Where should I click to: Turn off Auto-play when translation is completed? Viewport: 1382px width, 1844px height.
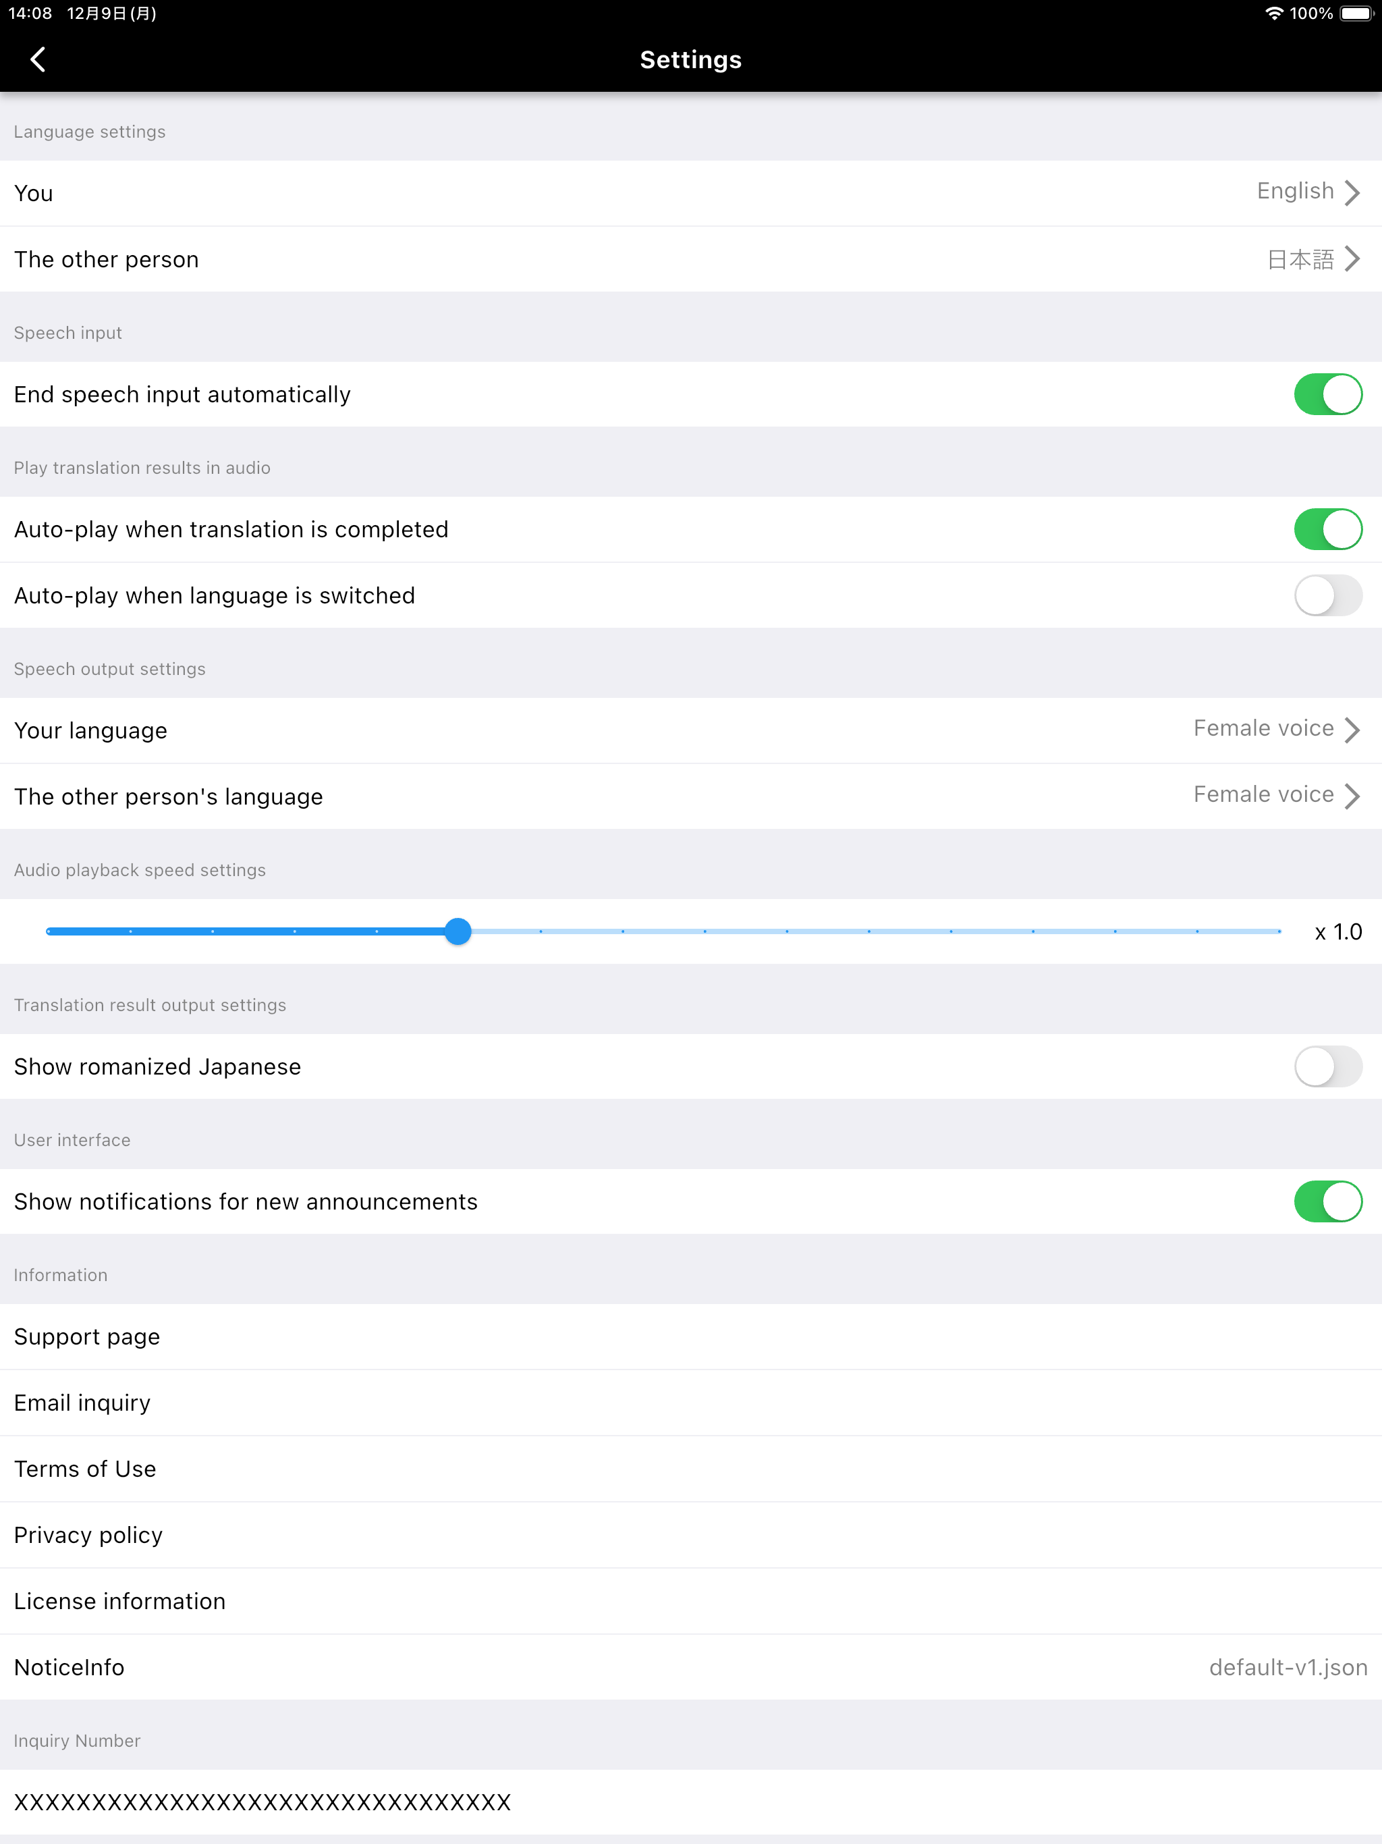click(1329, 528)
